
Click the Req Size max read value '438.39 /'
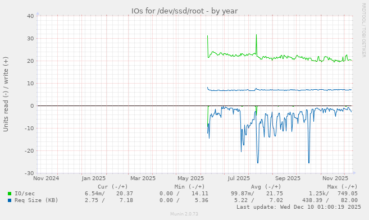pos(315,200)
